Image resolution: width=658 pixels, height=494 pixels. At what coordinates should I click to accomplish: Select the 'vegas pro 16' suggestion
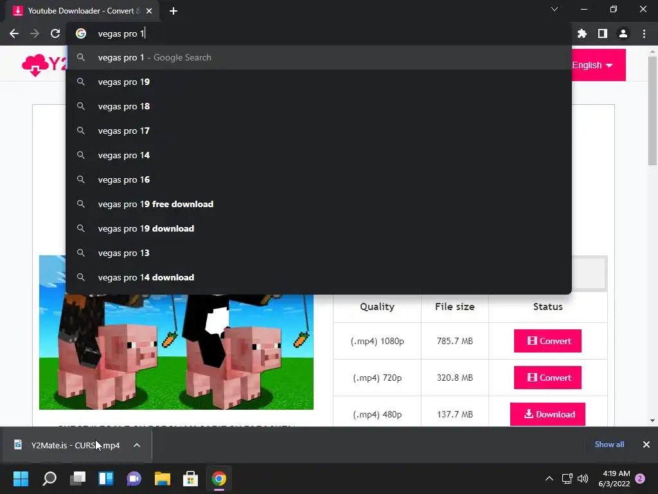pyautogui.click(x=319, y=180)
